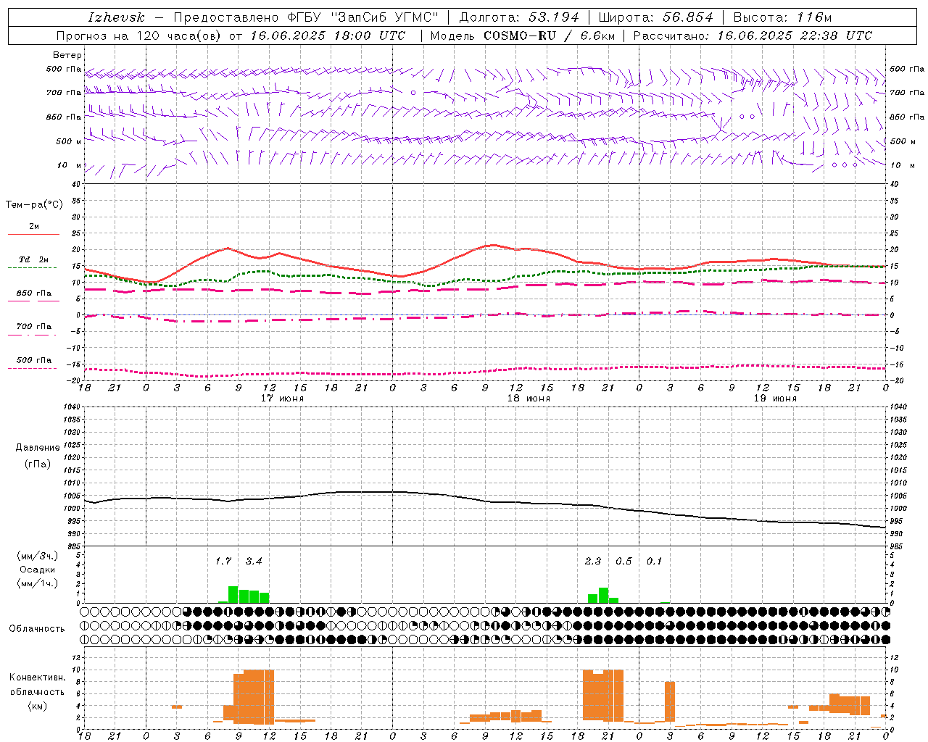Click the 'Ветер' panel label
Screen dimensions: 928x742
point(67,55)
